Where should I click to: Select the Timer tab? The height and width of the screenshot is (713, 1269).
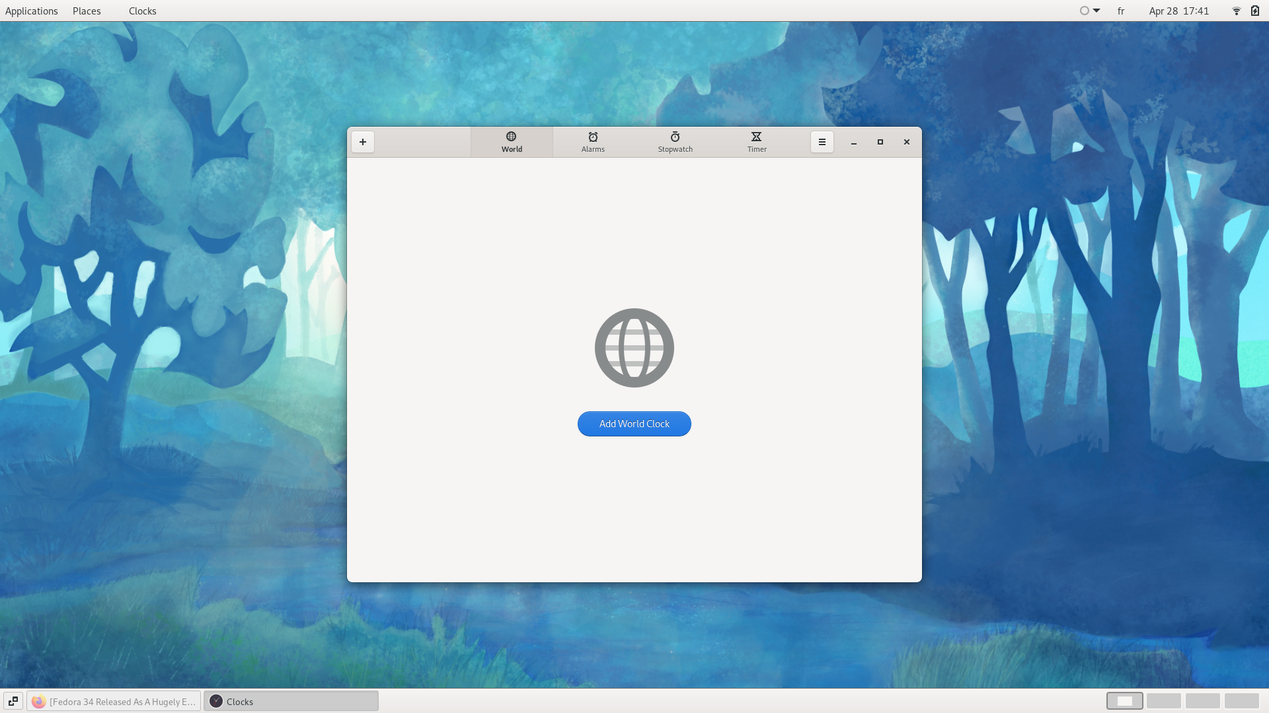click(757, 142)
